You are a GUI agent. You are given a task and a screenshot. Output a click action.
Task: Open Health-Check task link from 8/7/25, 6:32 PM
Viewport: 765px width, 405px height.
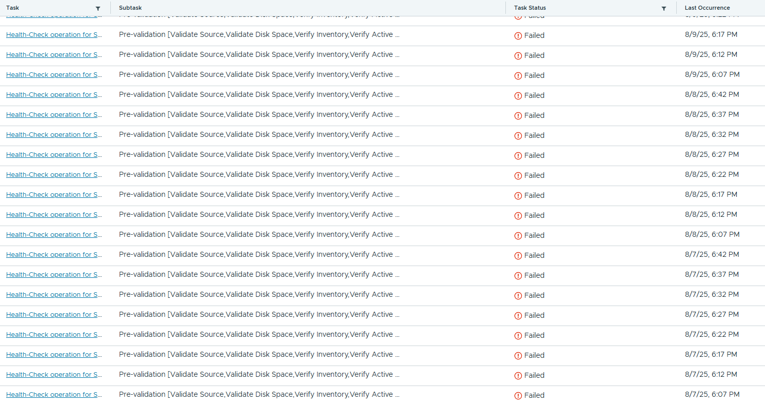[x=54, y=295]
